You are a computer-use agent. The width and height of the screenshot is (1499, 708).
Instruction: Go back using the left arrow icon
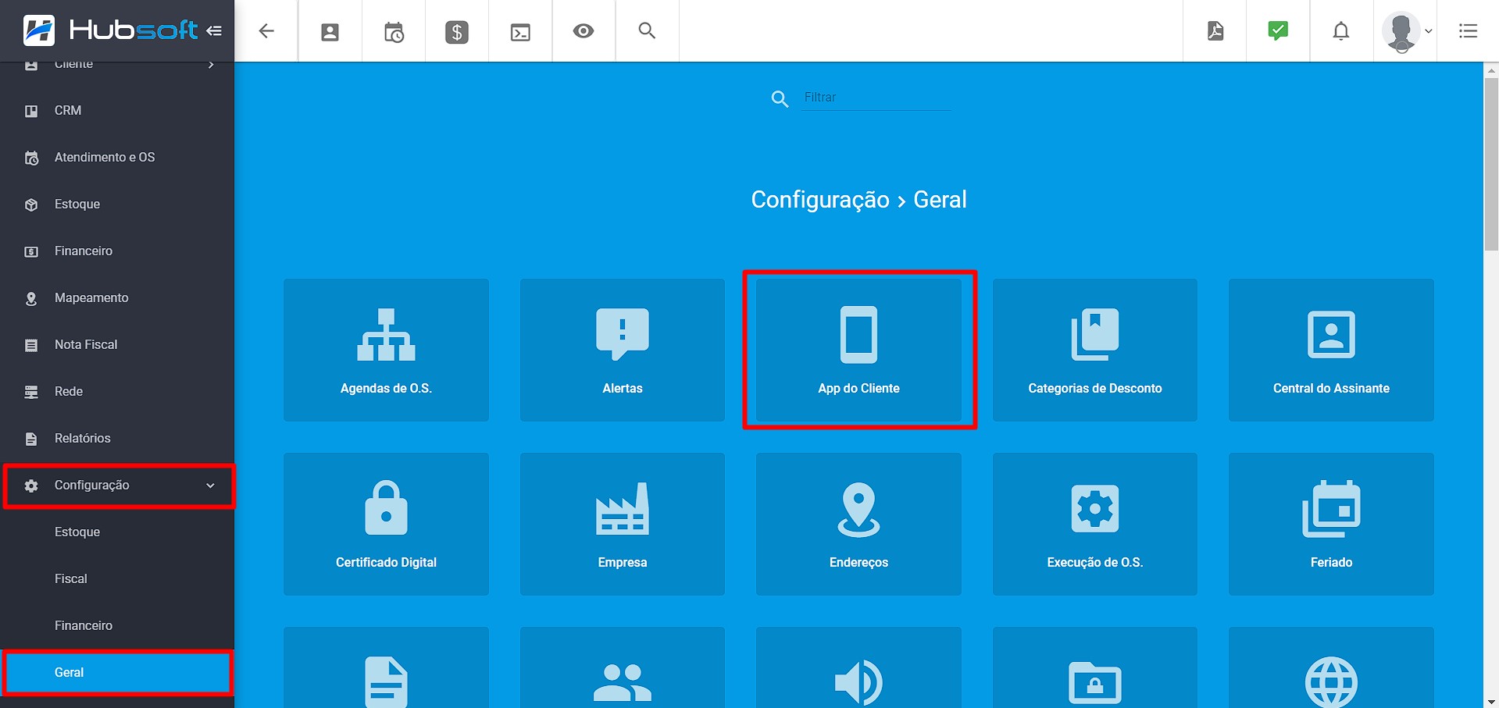click(x=266, y=31)
